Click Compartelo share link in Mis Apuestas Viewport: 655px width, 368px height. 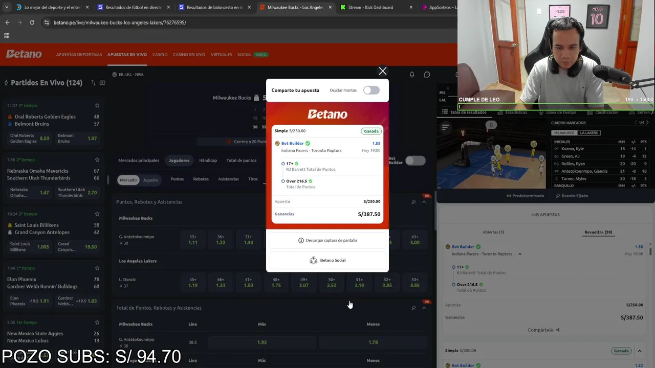point(543,330)
